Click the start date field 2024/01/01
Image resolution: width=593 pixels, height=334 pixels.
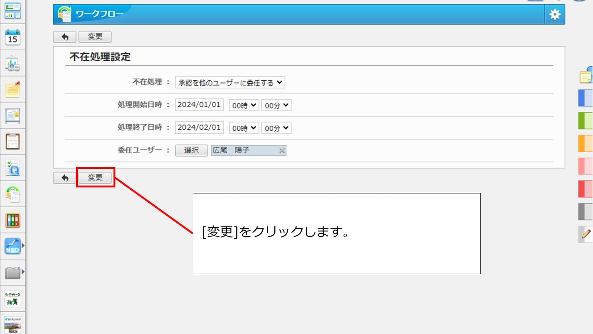(200, 105)
